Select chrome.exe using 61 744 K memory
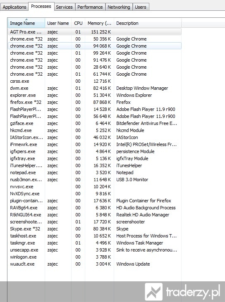Image resolution: width=225 pixels, height=302 pixels. point(95,74)
